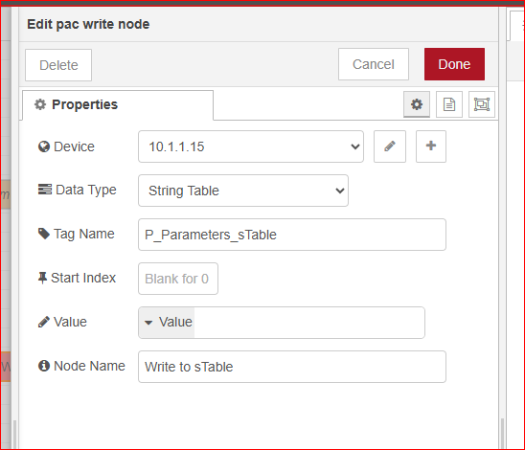Focus the Tag Name field P_Parameters_sTable
Image resolution: width=525 pixels, height=450 pixels.
(292, 235)
